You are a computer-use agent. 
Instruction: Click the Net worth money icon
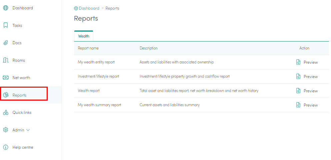(6, 78)
